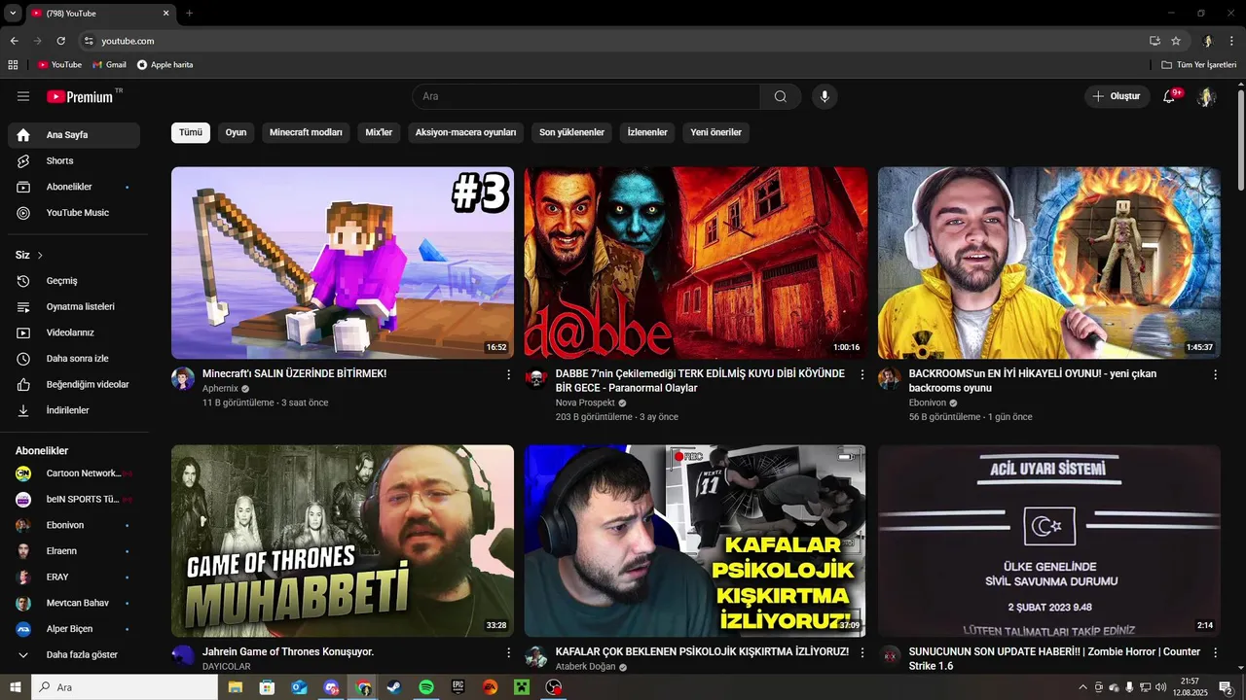The width and height of the screenshot is (1246, 700).
Task: Open YouTube Music in sidebar
Action: 74,213
